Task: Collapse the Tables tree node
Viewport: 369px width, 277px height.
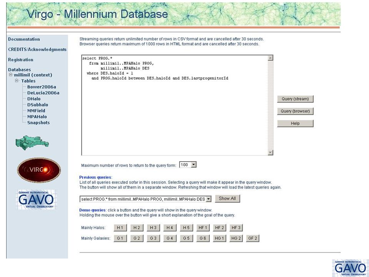Action: tap(17, 80)
